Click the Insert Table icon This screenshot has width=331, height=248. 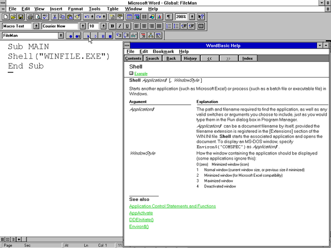pos(129,17)
